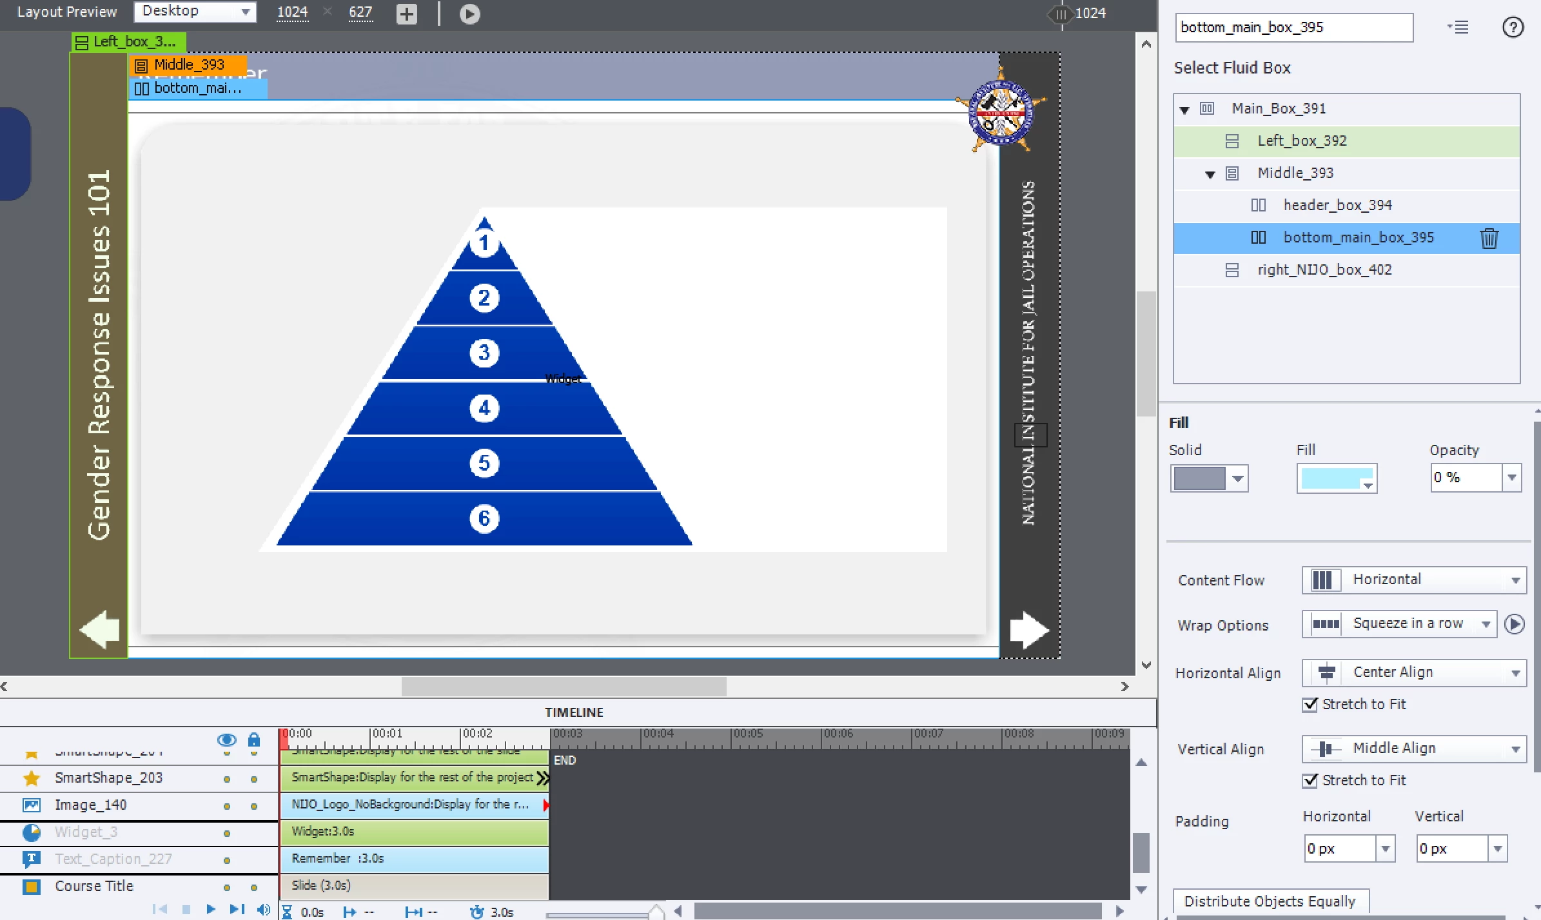Toggle the Horizontal Align Stretch to Fit checkbox
1541x920 pixels.
[x=1310, y=705]
